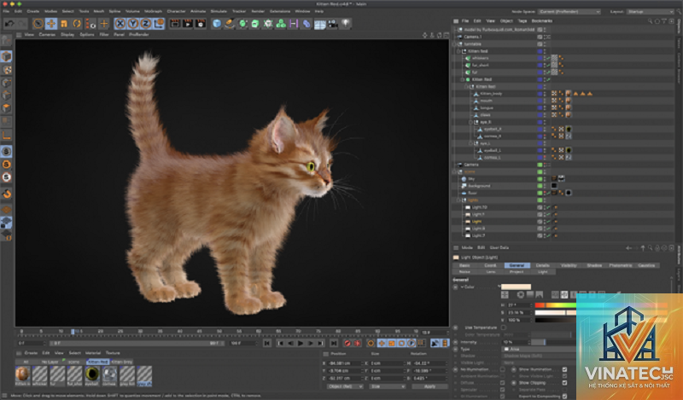The image size is (683, 400).
Task: Select Model mode icon in left palette
Action: click(x=6, y=56)
